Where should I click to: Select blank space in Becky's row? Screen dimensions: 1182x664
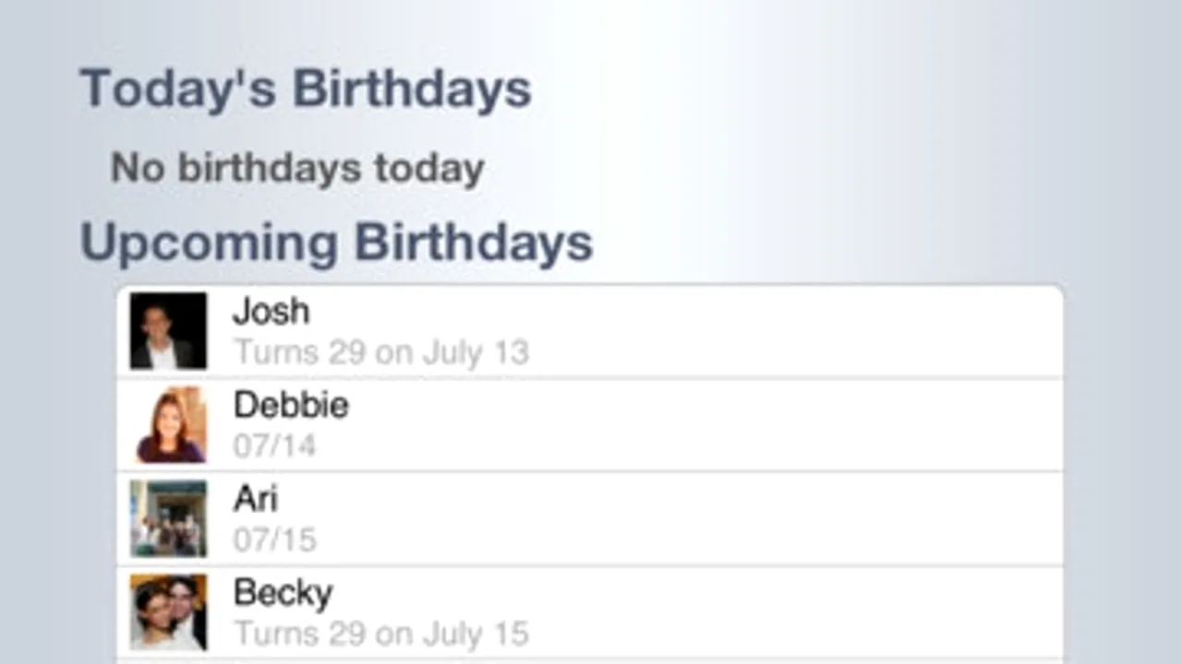[x=785, y=613]
